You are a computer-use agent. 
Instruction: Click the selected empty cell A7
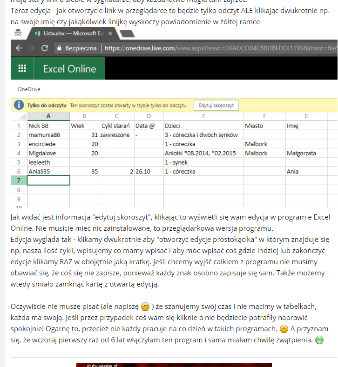click(48, 180)
